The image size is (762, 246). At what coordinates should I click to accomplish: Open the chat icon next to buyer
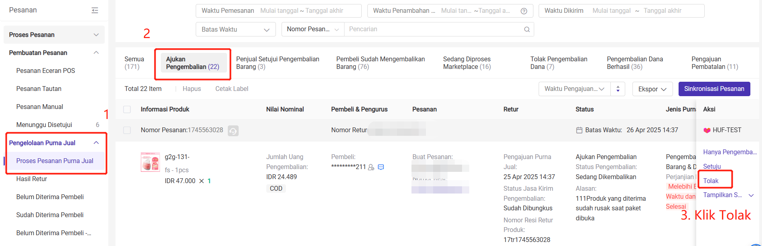381,167
